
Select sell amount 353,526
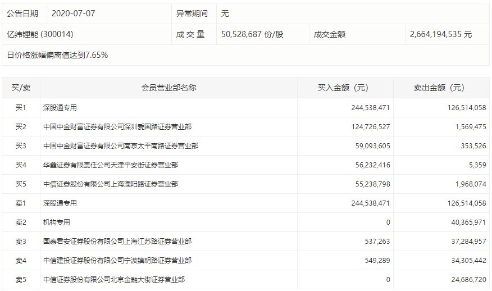473,146
